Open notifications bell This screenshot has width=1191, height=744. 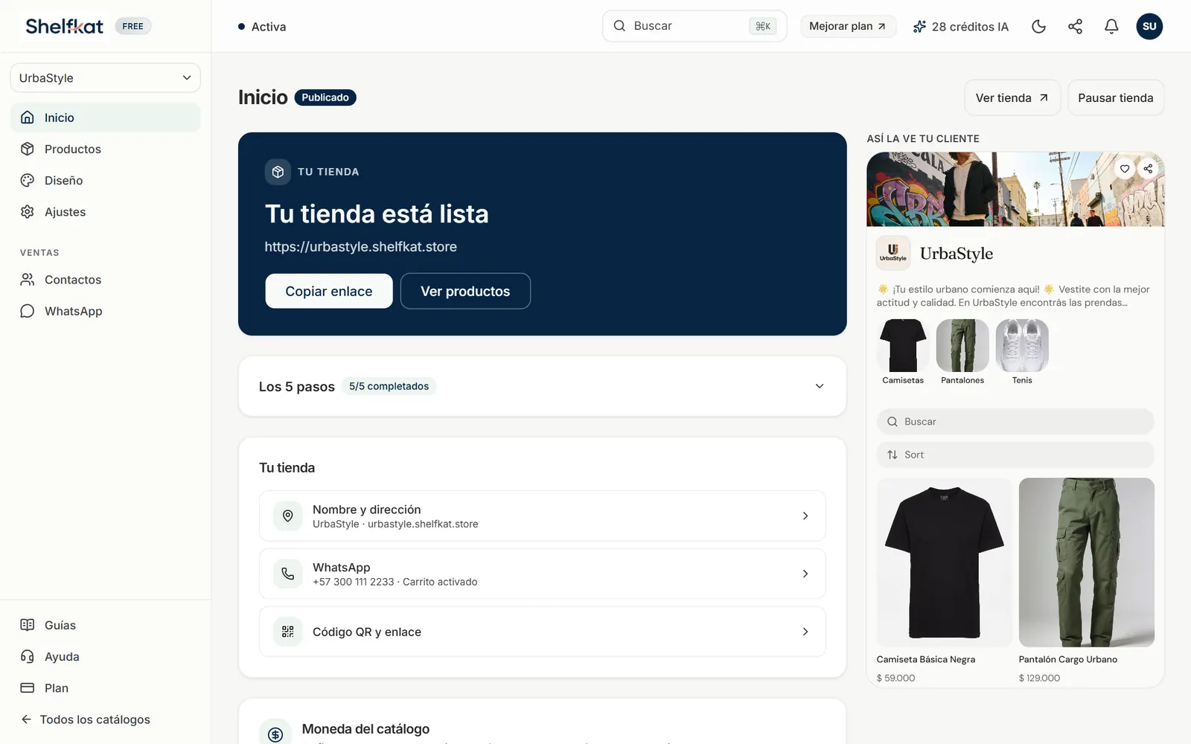[1111, 27]
